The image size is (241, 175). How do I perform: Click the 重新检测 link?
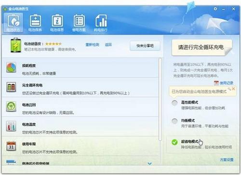click(92, 44)
